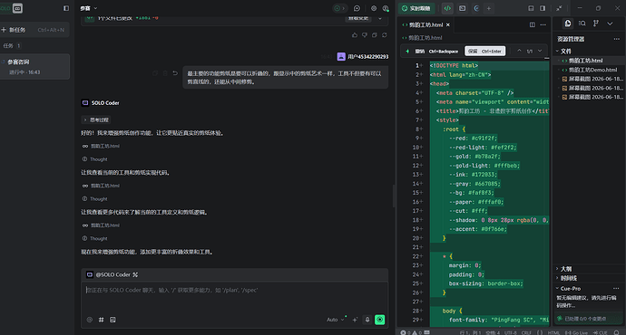Click the SOLO mode logo button
The height and width of the screenshot is (335, 626).
point(17,8)
